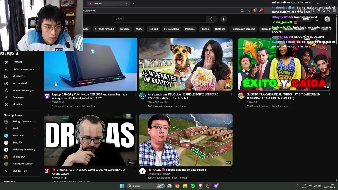Click the YouTube Buscar search field
Viewport: 338px width, 190px height.
click(159, 19)
